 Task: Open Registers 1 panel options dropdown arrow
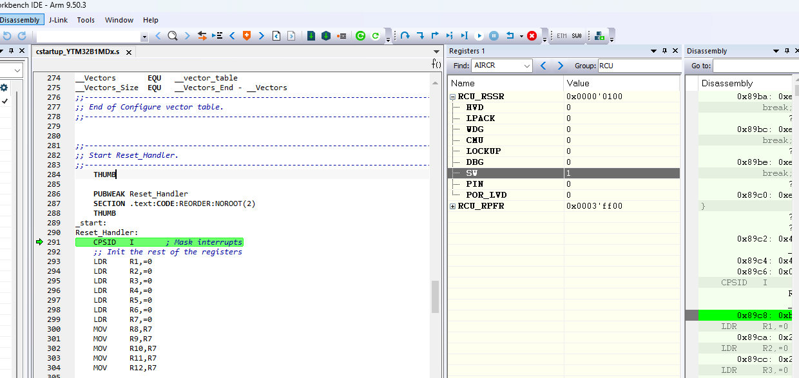coord(653,51)
